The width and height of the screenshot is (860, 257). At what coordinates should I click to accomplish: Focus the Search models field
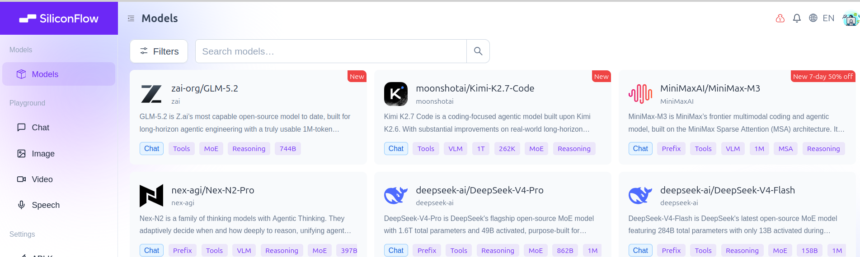pyautogui.click(x=331, y=51)
